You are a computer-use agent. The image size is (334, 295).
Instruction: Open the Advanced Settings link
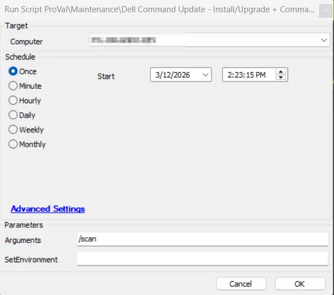(x=48, y=209)
